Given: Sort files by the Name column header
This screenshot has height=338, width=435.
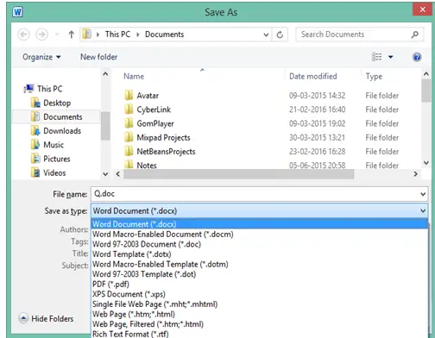Looking at the screenshot, I should point(134,76).
